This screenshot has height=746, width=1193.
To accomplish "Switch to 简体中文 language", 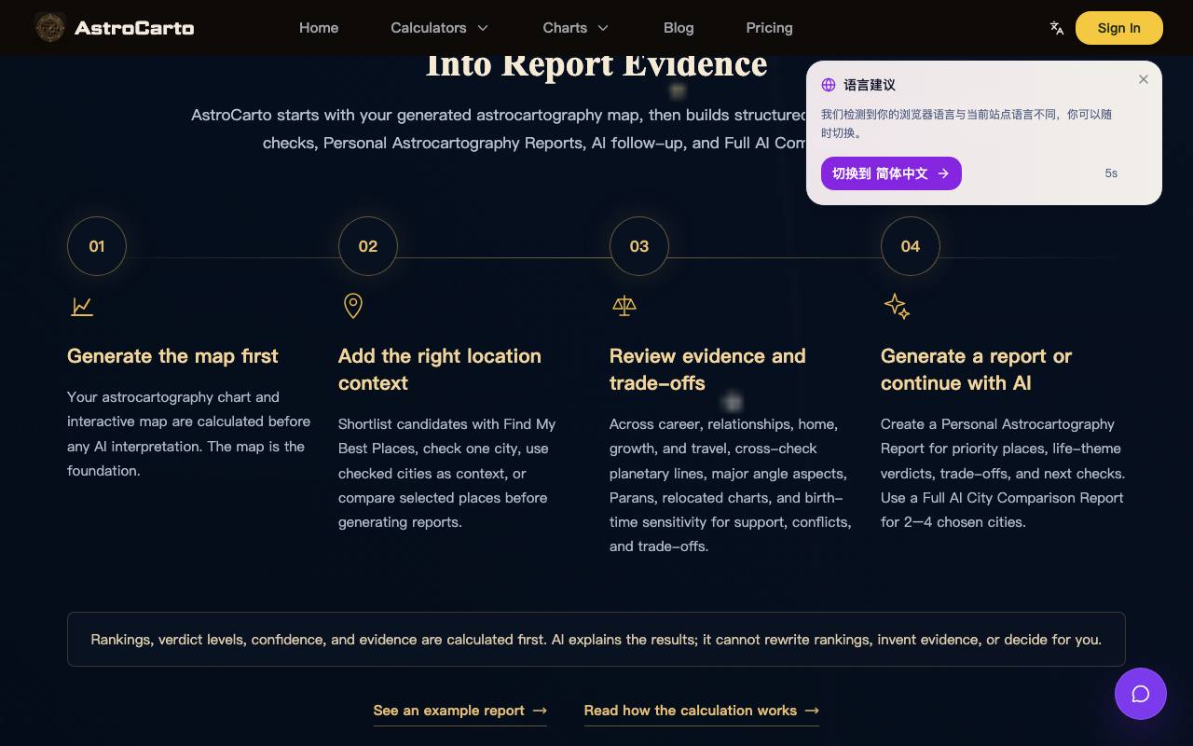I will (x=891, y=173).
